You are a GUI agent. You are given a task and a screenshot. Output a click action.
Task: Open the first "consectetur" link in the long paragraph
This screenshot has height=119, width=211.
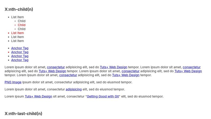(x=56, y=67)
